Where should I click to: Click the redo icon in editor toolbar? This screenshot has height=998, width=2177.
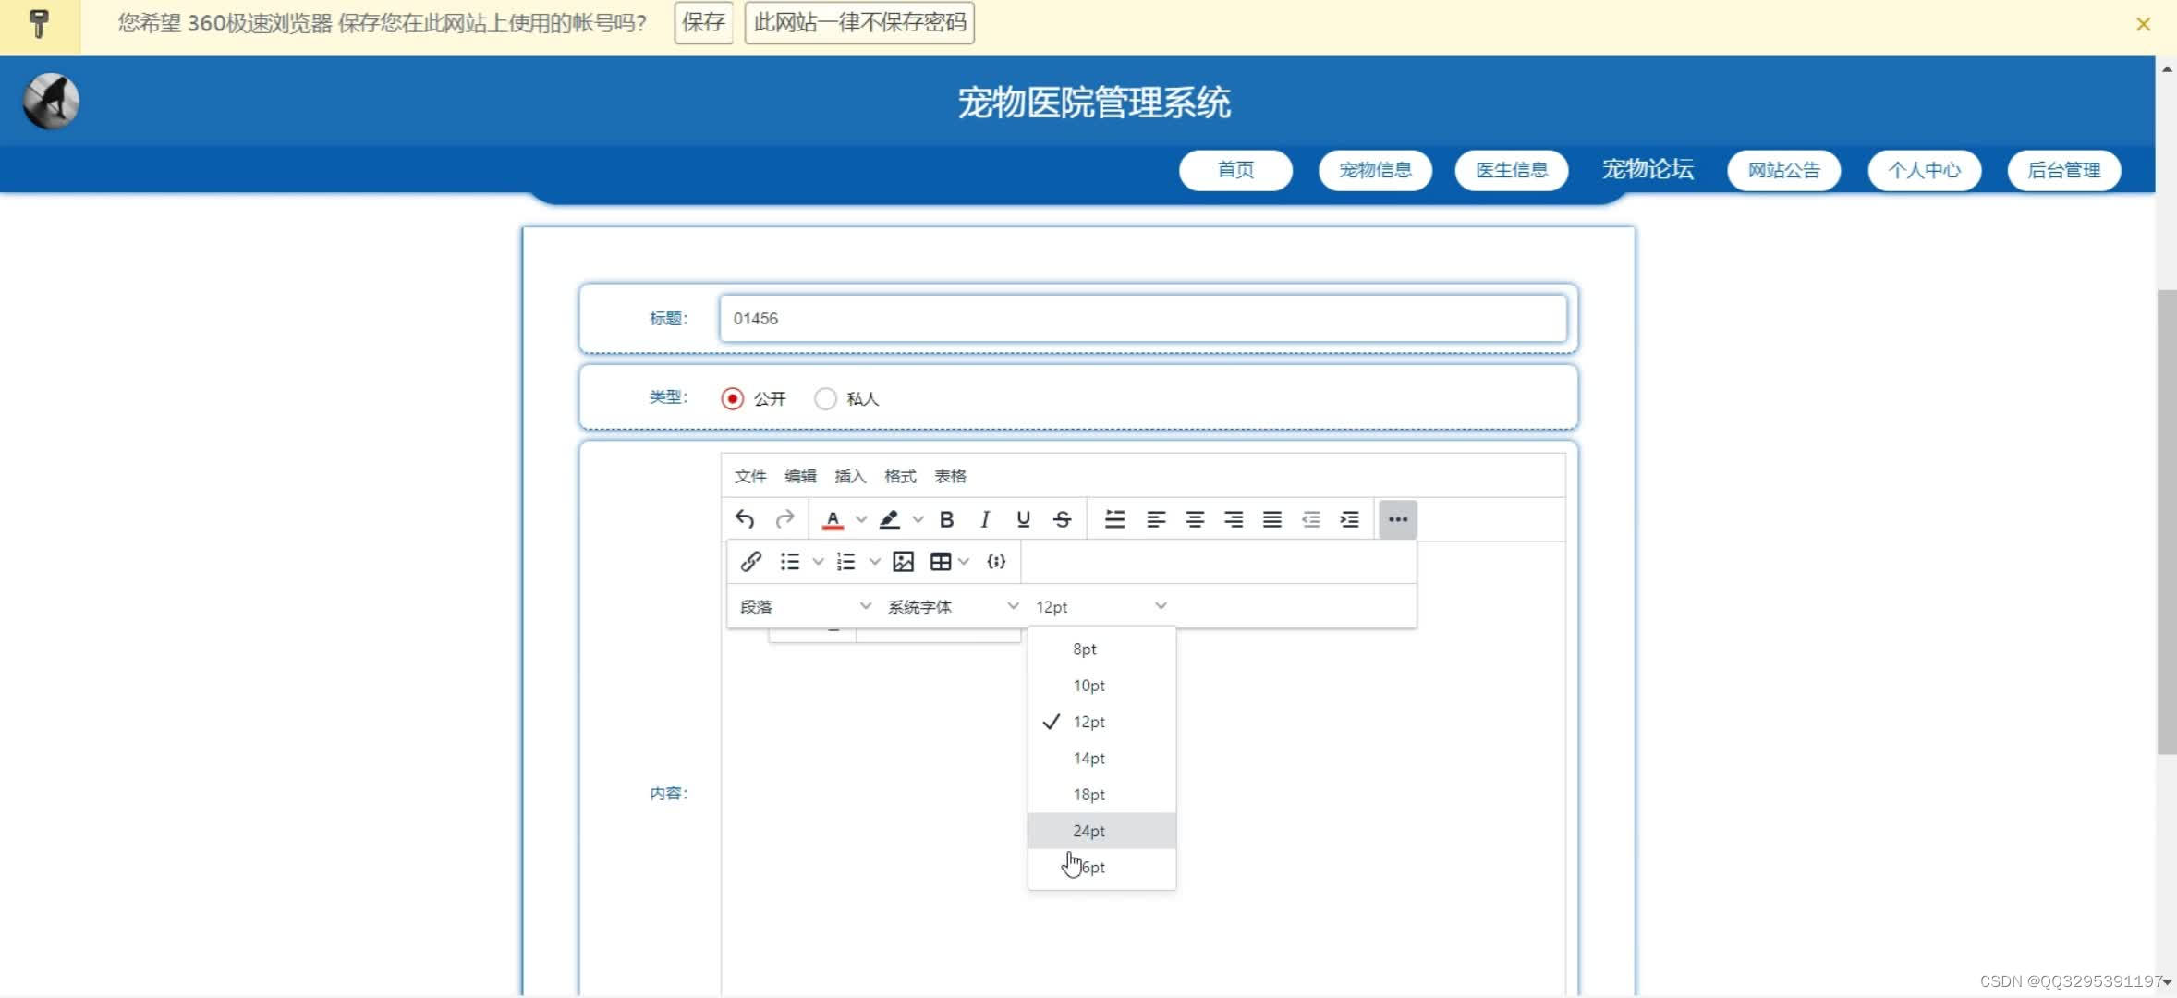[x=784, y=519]
